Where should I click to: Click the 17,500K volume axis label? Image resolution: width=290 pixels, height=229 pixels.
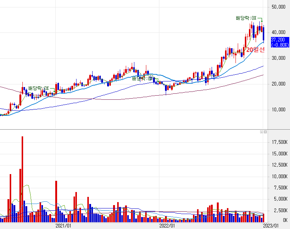280,142
